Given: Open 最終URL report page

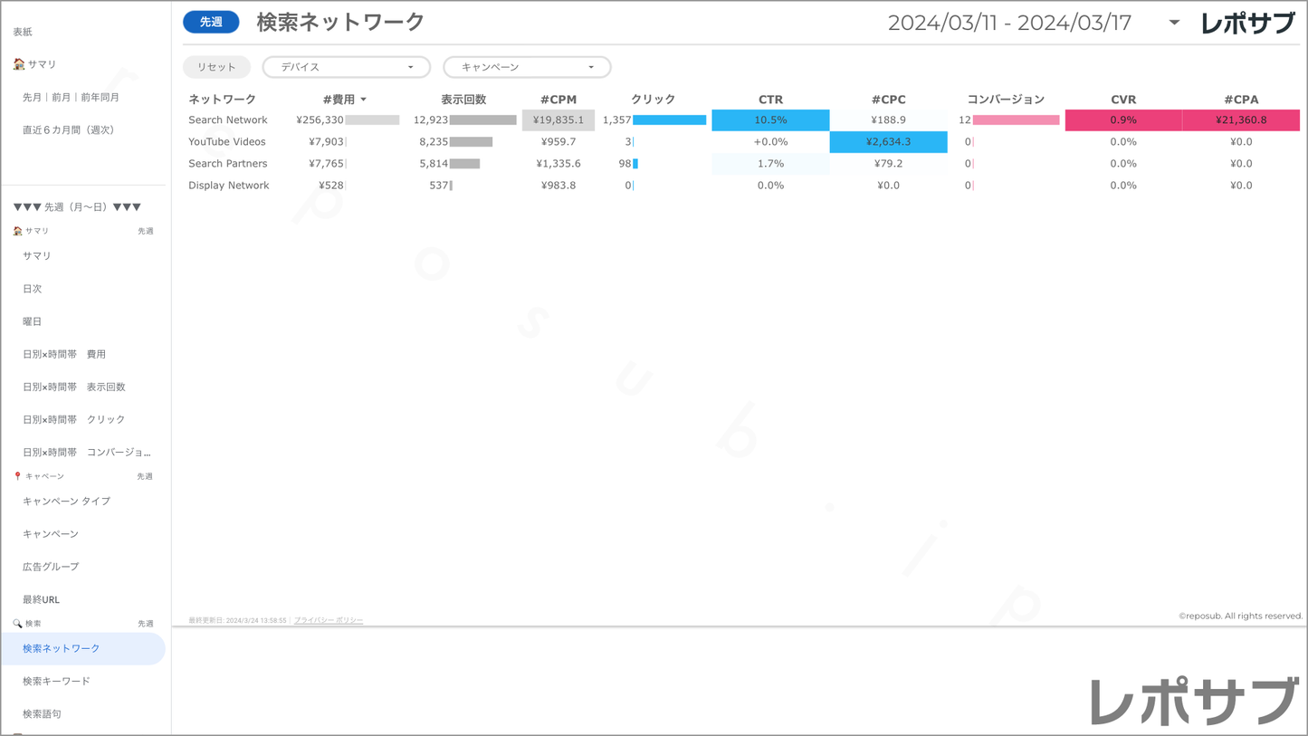Looking at the screenshot, I should coord(41,599).
